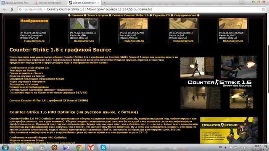The height and width of the screenshot is (151, 269).
Task: Open Windows Explorer folder icon in taskbar
Action: [30, 147]
